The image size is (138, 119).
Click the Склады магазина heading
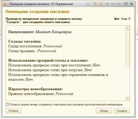pyautogui.click(x=25, y=41)
